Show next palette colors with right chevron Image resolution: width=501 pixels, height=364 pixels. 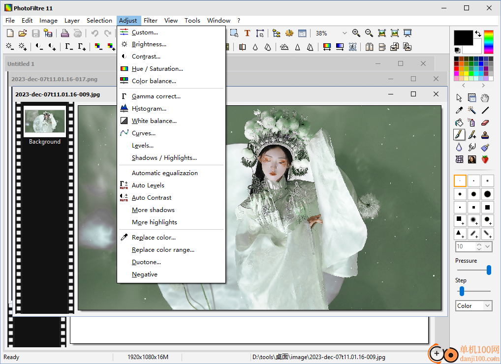[483, 86]
